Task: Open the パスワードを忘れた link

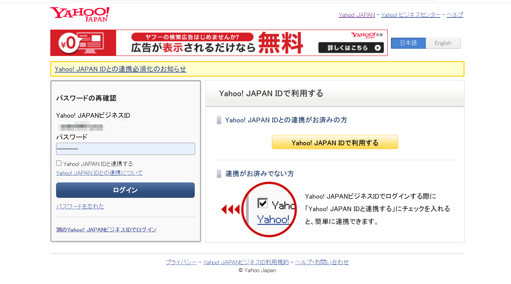Action: (80, 206)
